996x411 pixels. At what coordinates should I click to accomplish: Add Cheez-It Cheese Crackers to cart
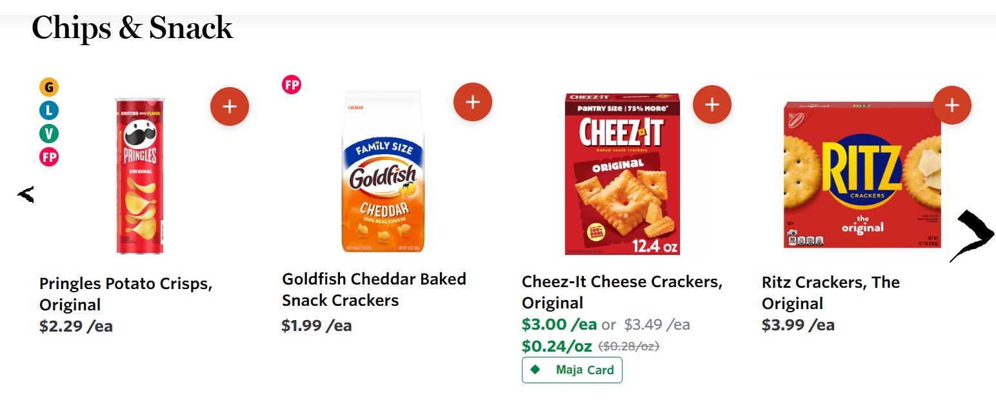pos(712,105)
